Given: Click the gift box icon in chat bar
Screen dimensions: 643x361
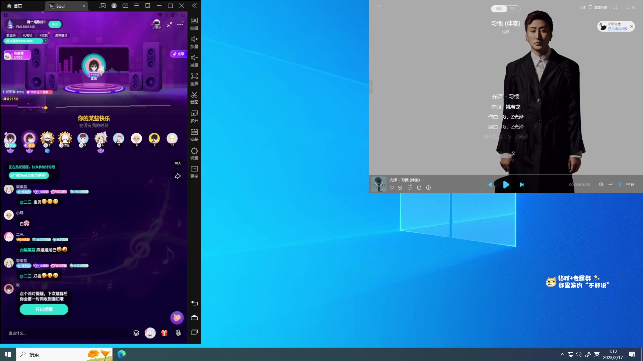Looking at the screenshot, I should tap(164, 333).
